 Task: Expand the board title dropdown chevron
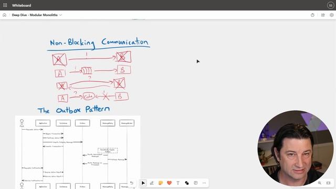coord(60,15)
